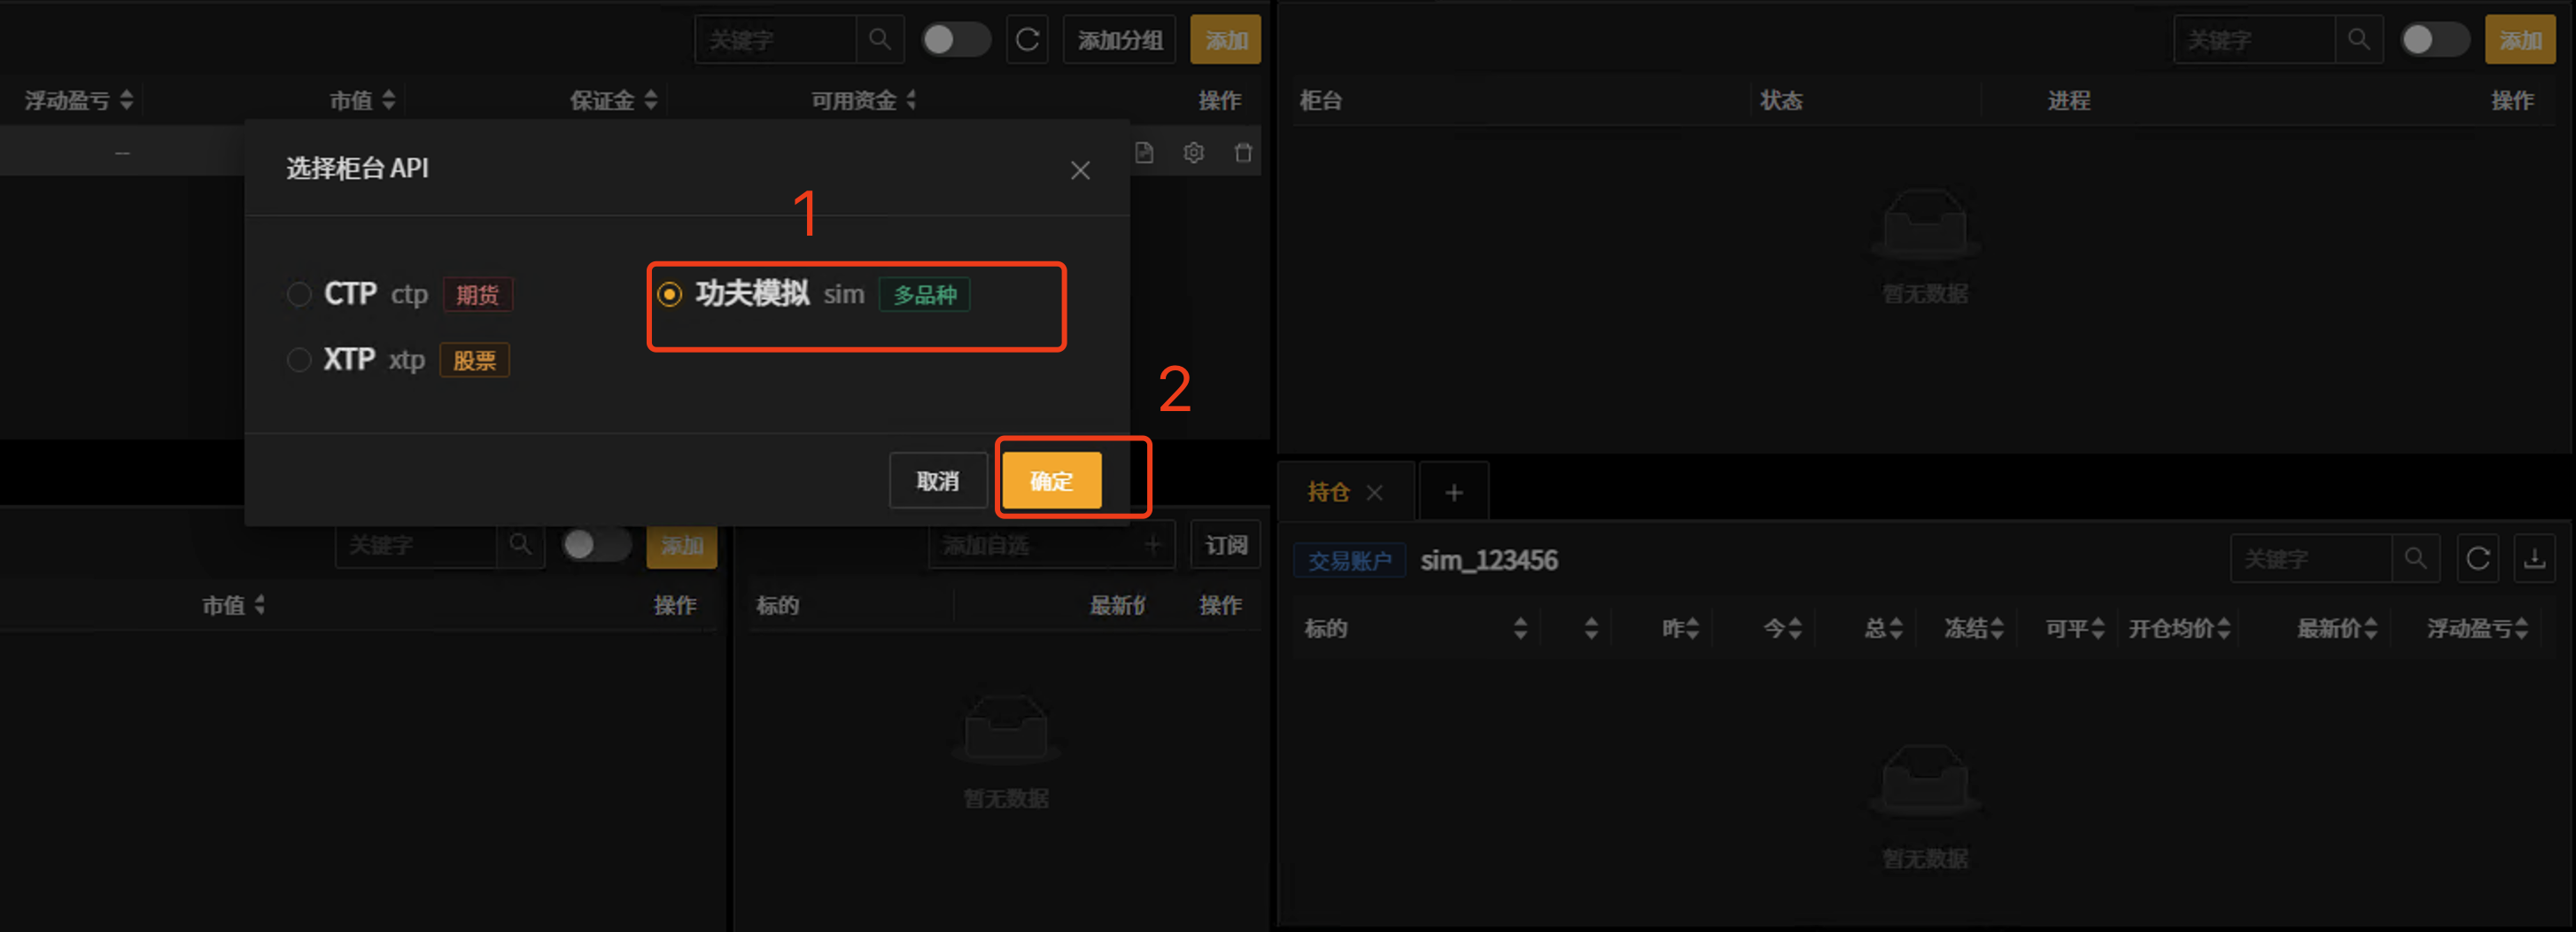Screen dimensions: 2576x932
Task: Close the 选择柜台 API dialog with X
Action: click(x=1079, y=170)
